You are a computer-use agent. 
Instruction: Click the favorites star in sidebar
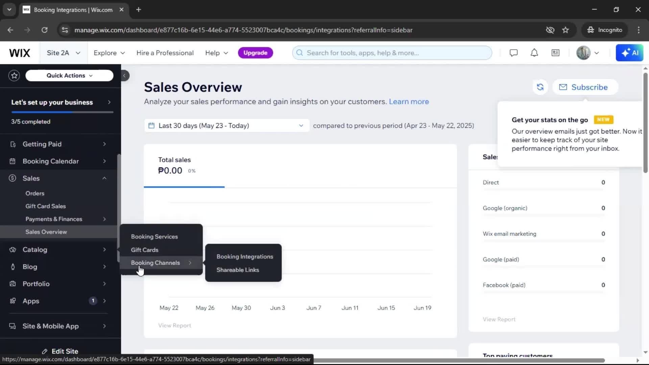click(x=14, y=75)
